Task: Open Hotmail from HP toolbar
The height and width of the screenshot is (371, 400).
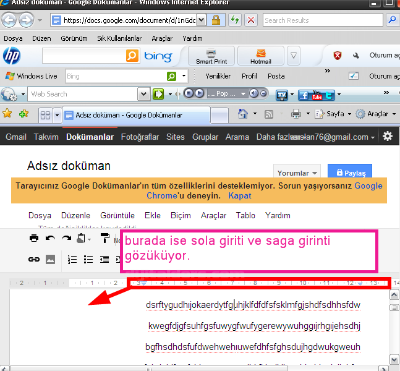Action: [260, 56]
